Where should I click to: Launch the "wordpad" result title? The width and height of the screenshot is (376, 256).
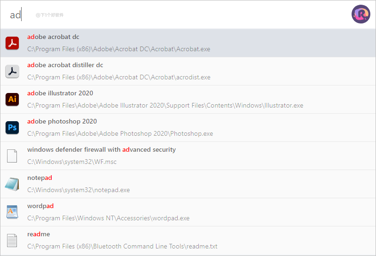pyautogui.click(x=40, y=206)
